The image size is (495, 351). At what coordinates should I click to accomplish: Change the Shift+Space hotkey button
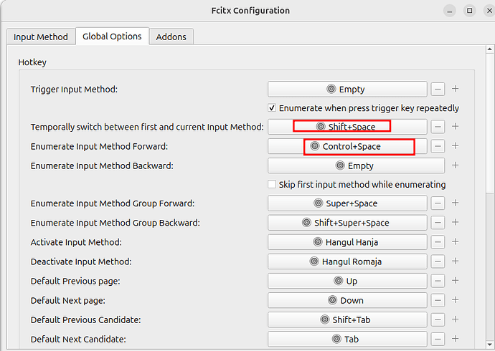pyautogui.click(x=347, y=127)
